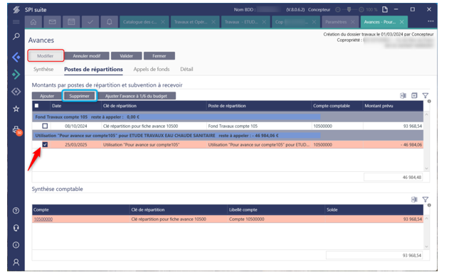Click the Fermer button

coord(159,56)
